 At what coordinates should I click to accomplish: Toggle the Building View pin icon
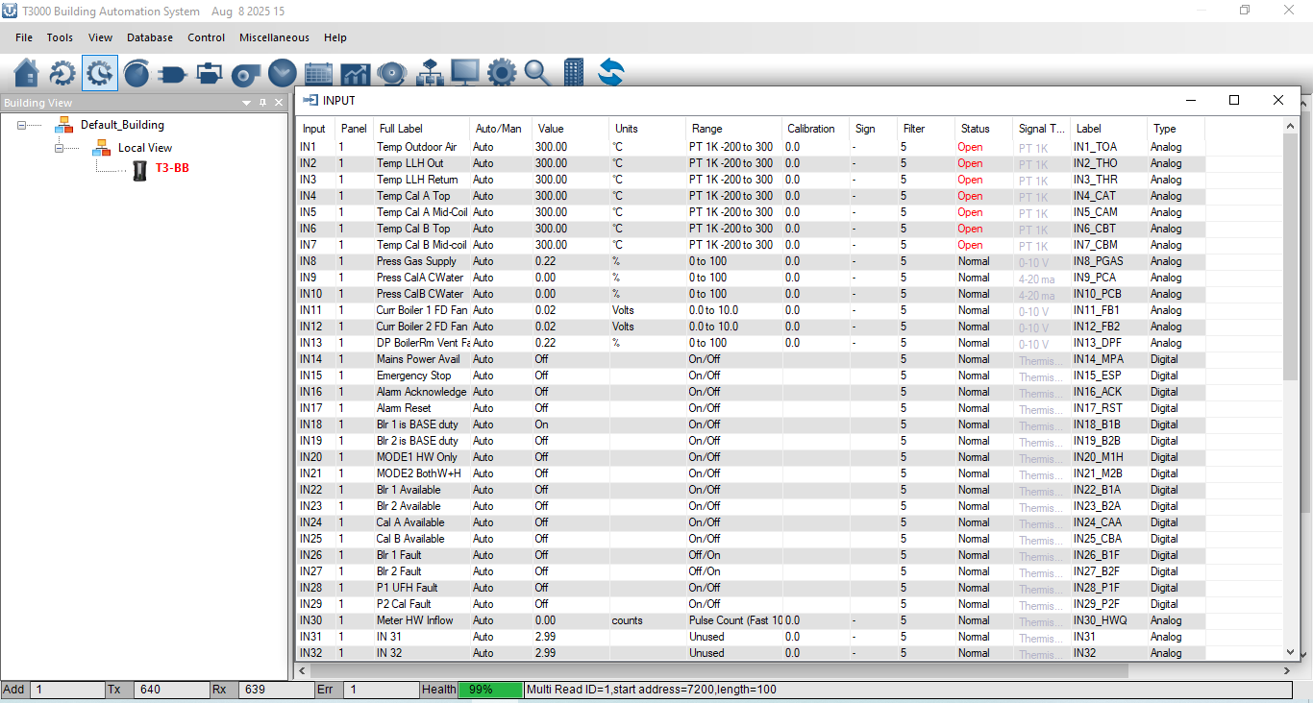(263, 103)
